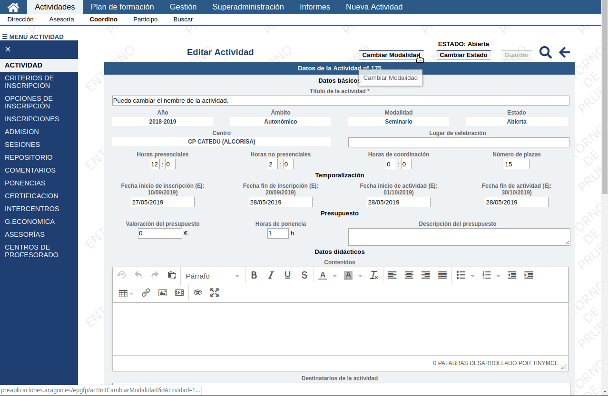Insert a table icon
Screen dimensions: 608x396
click(x=123, y=293)
